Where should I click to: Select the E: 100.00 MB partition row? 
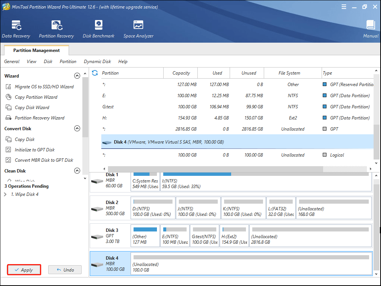pyautogui.click(x=237, y=95)
